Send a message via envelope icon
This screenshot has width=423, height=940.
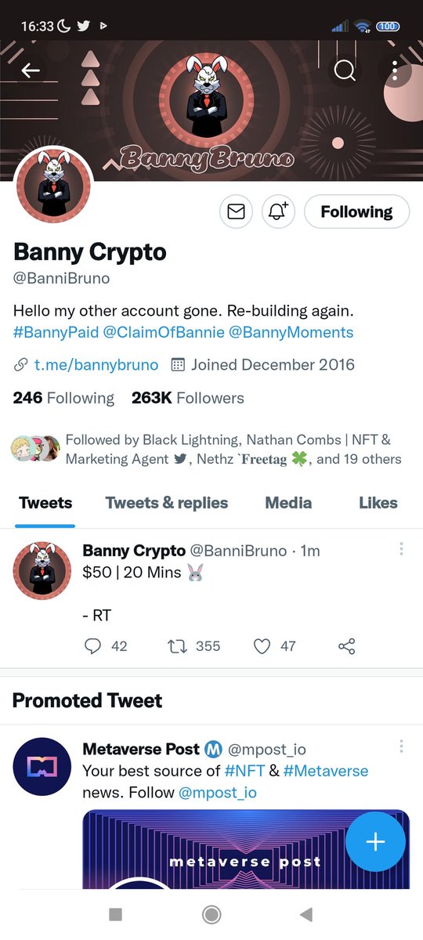[x=236, y=211]
